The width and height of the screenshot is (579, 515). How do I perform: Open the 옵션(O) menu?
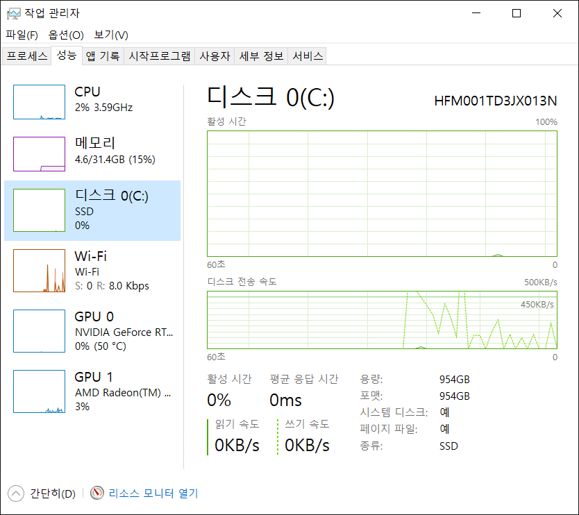(x=66, y=35)
